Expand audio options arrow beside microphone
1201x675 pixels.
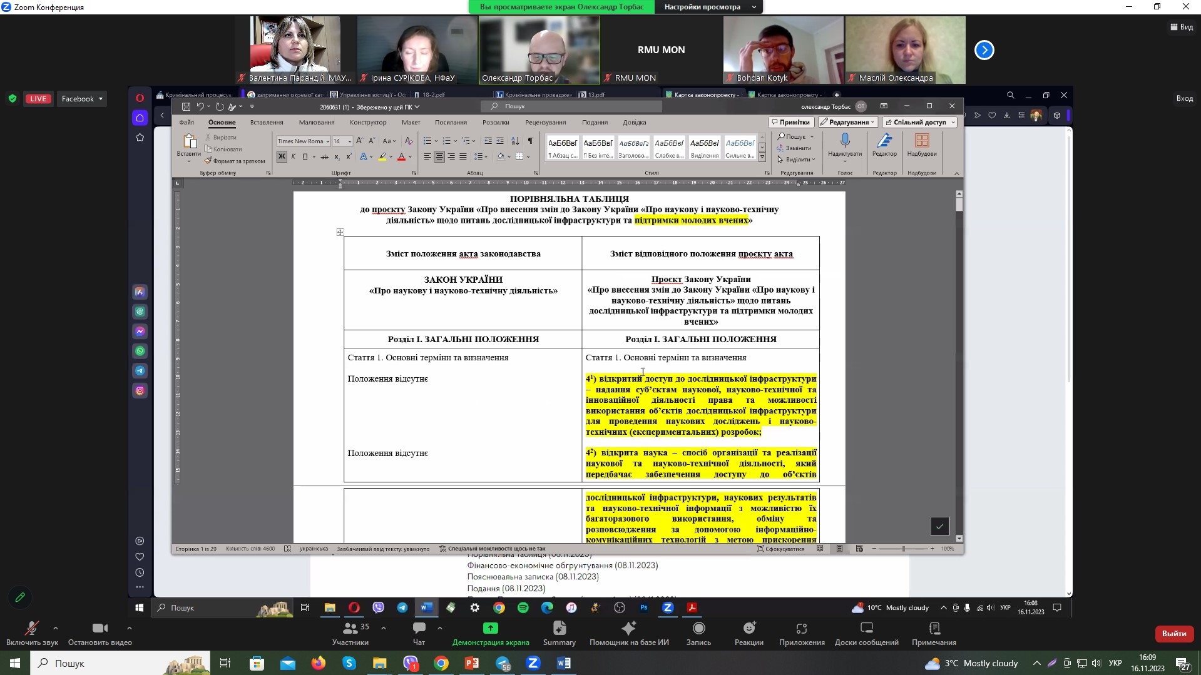point(56,627)
